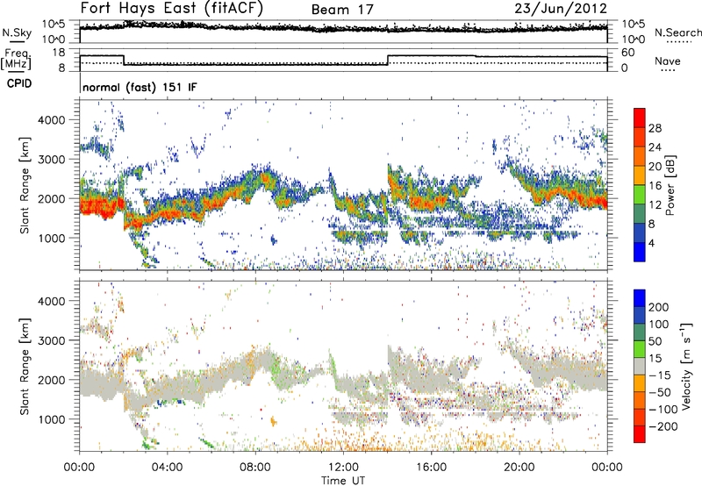Screen dimensions: 702x486
Task: Click the '04:00' time axis tick
Action: pyautogui.click(x=167, y=468)
